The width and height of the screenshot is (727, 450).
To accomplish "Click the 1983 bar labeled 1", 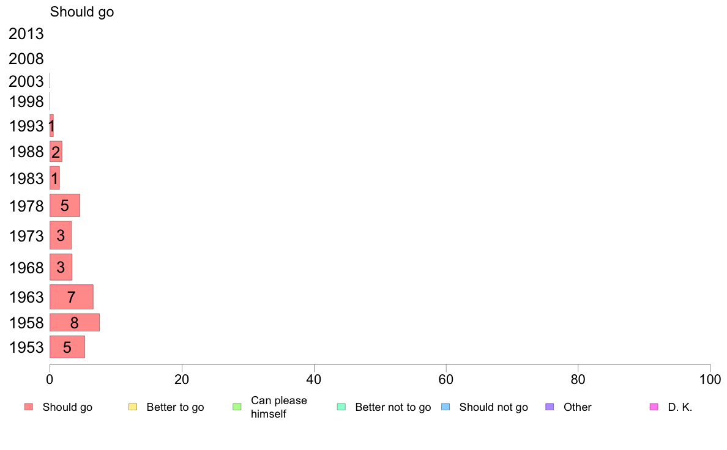I will 54,178.
